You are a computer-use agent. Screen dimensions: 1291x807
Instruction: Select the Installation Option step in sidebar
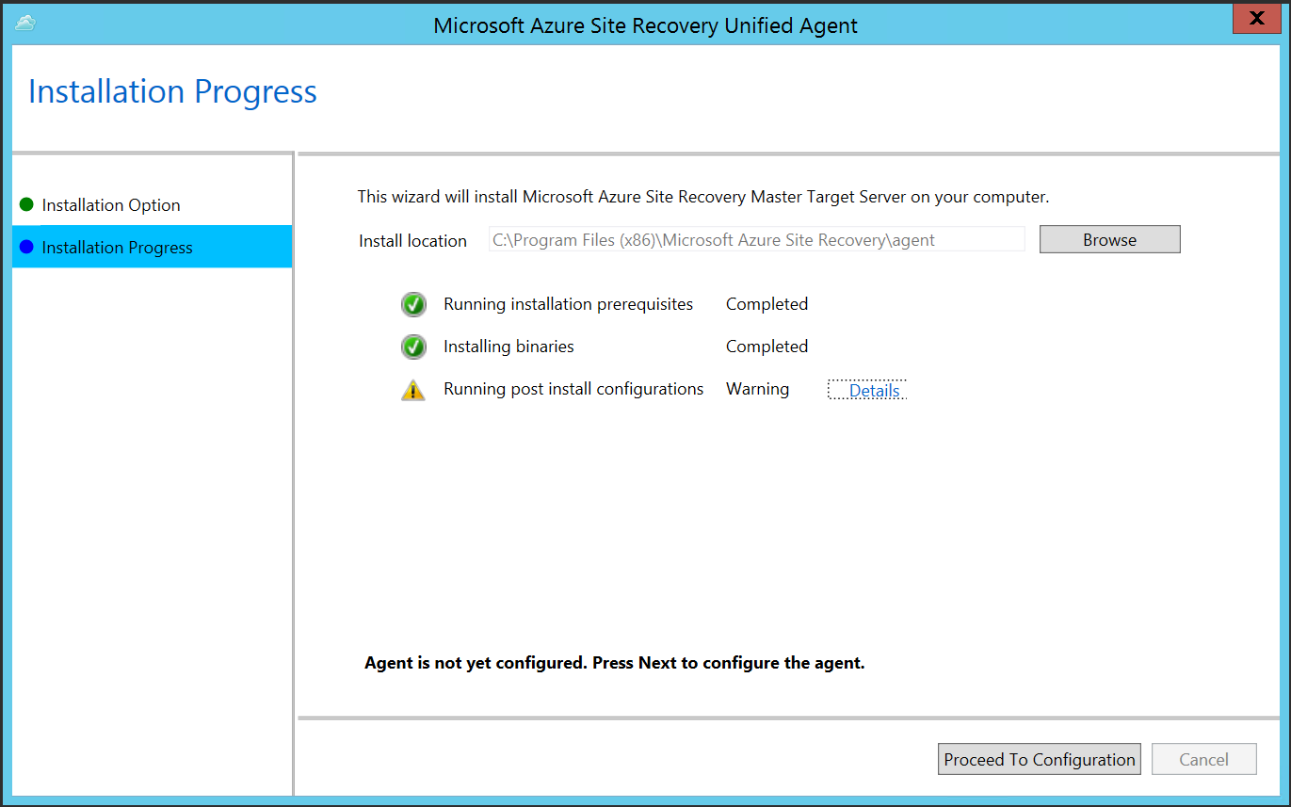tap(111, 205)
